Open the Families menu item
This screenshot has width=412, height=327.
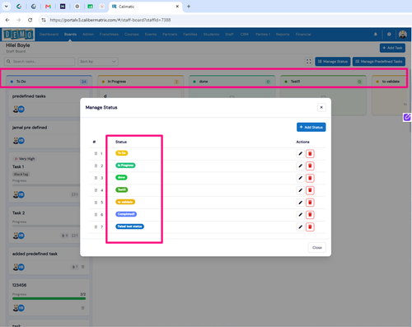click(190, 35)
